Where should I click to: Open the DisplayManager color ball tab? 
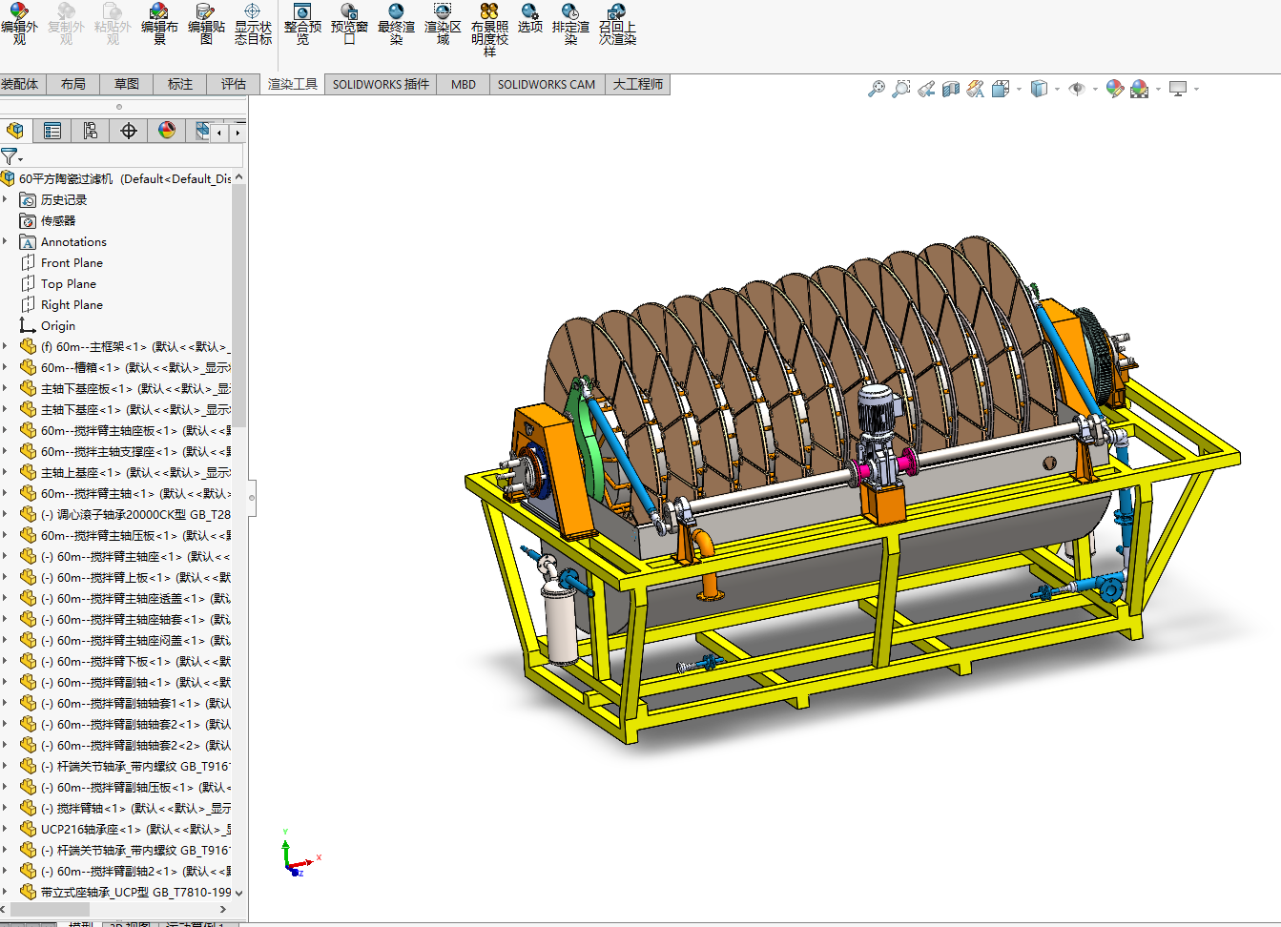167,131
